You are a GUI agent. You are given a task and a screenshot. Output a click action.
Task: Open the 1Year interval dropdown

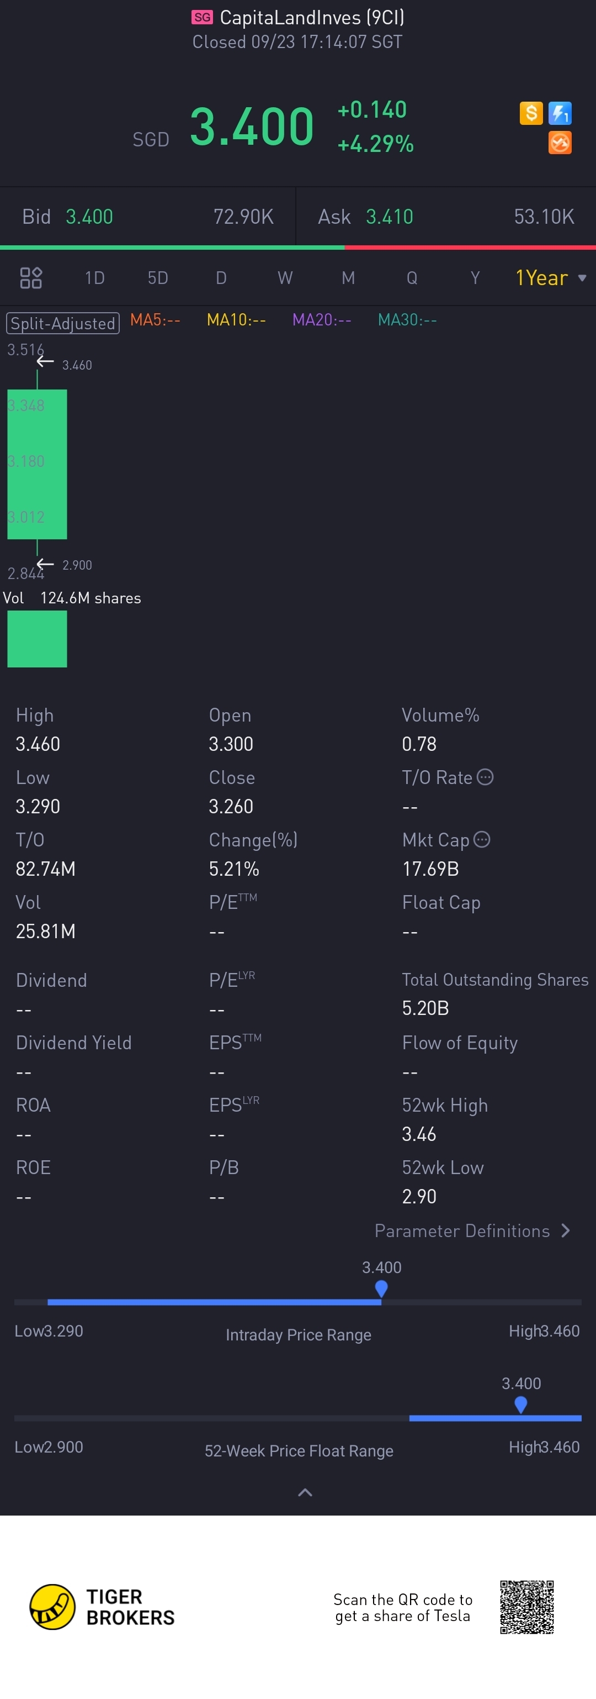[550, 278]
